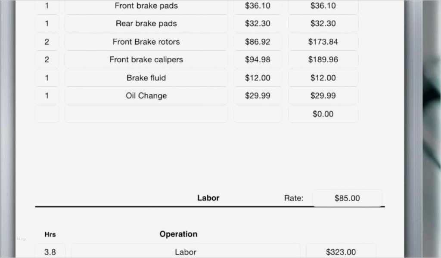Select the $189.96 line total field
441x258 pixels.
pyautogui.click(x=323, y=60)
